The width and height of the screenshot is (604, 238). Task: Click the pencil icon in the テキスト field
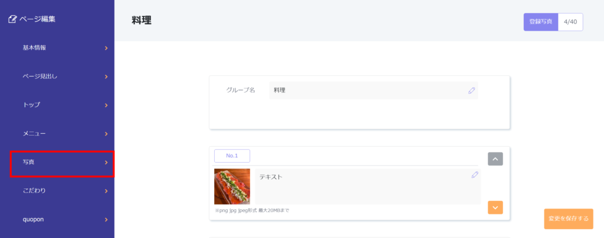pyautogui.click(x=475, y=175)
